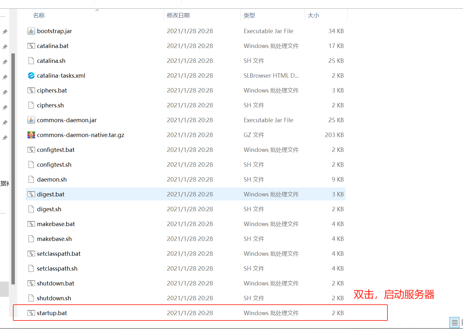463x329 pixels.
Task: Select the bootstrap.jar Java icon
Action: tap(31, 31)
